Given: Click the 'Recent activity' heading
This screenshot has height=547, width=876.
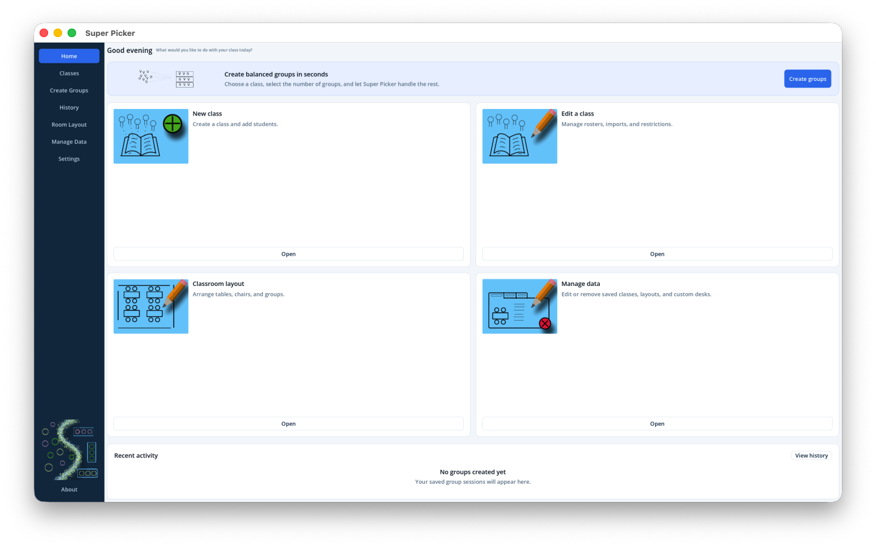Looking at the screenshot, I should (x=136, y=455).
